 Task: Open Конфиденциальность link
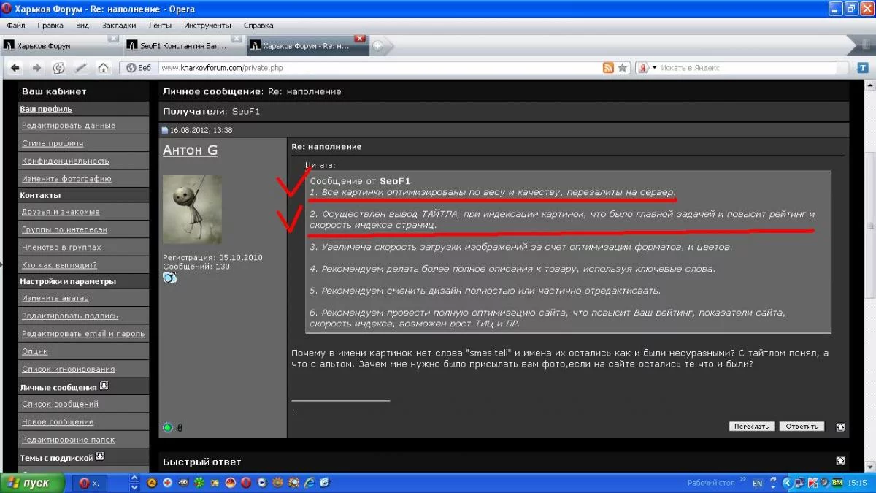pyautogui.click(x=66, y=161)
